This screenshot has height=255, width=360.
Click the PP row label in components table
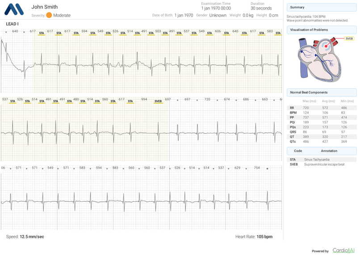292,118
